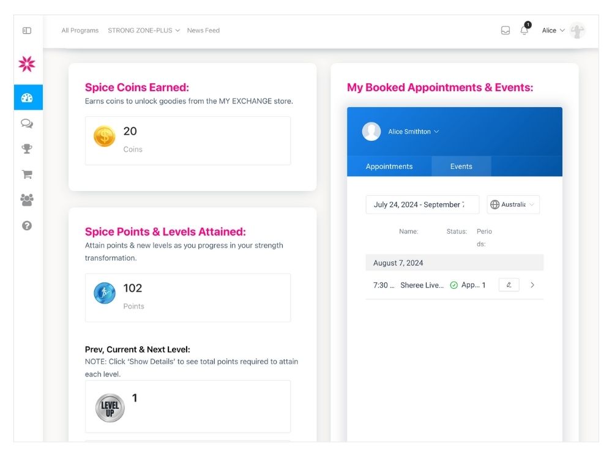The image size is (612, 459).
Task: Open the News Feed page
Action: [203, 31]
